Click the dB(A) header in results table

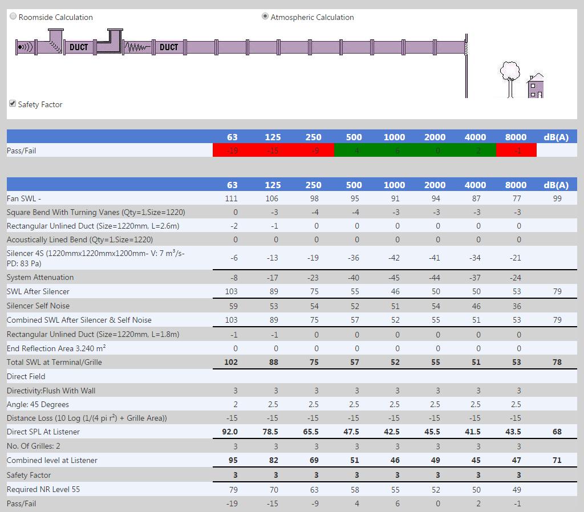pyautogui.click(x=556, y=185)
